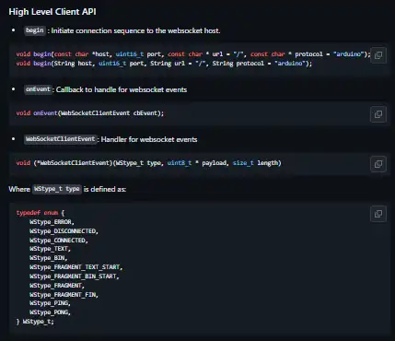This screenshot has width=395, height=341.
Task: Click the closing '} WStype_t;' line
Action: click(x=35, y=322)
